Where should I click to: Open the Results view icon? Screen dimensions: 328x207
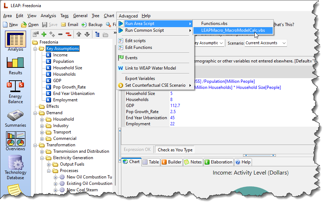[15, 62]
